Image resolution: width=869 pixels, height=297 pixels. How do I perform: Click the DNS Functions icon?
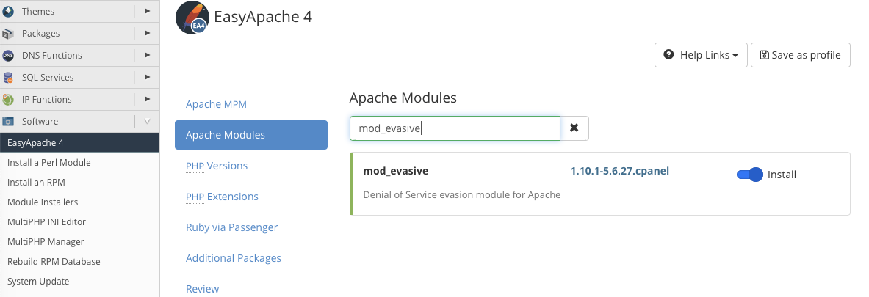click(8, 55)
